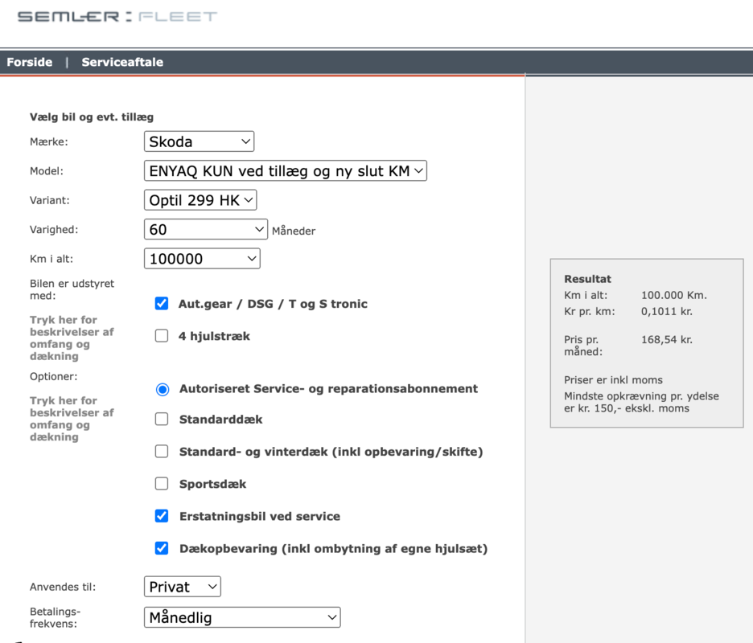Disable the Dækopbevaring checkbox
Screen dimensions: 753x643
coord(162,548)
